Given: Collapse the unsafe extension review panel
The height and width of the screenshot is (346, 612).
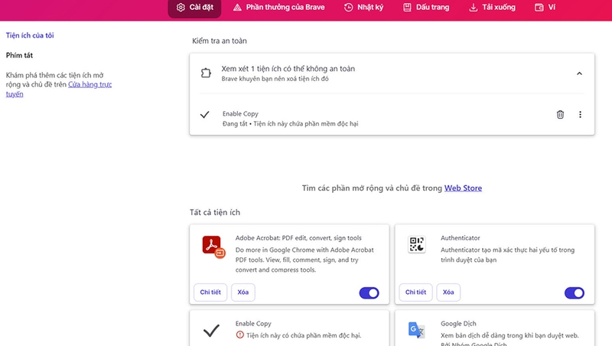Looking at the screenshot, I should [x=579, y=73].
